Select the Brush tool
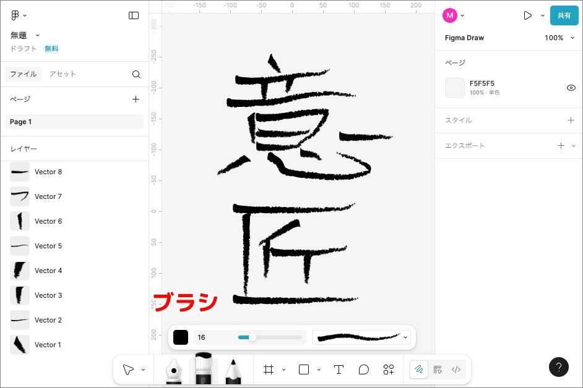Viewport: 583px width, 388px height. (204, 369)
